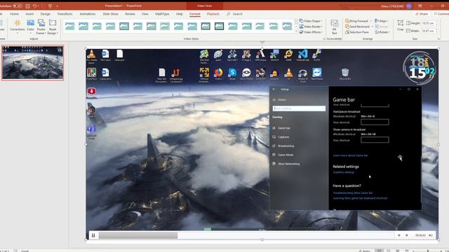Switch to the View tab
The image size is (449, 252).
coord(145,14)
